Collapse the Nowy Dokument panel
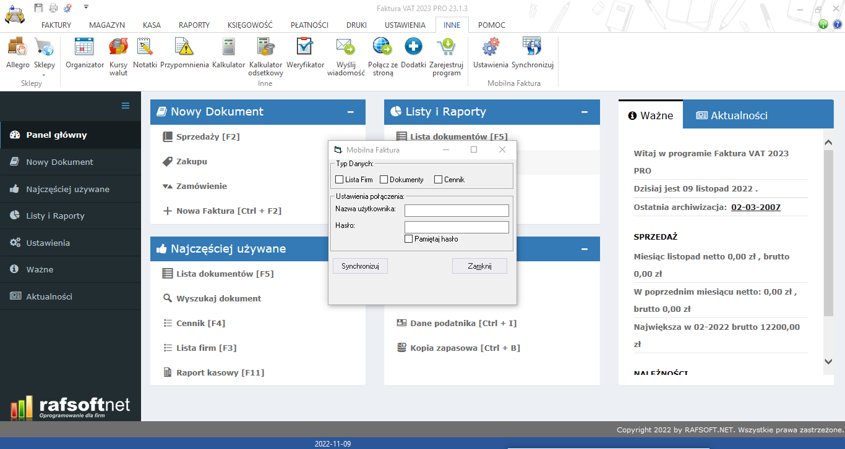 351,112
